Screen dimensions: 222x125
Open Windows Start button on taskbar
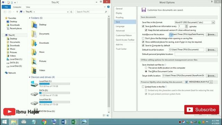point(5,122)
